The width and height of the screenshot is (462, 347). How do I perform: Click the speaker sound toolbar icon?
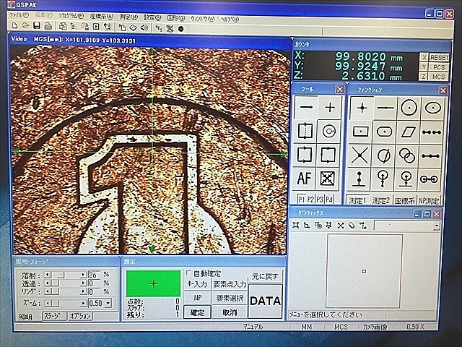[x=144, y=27]
